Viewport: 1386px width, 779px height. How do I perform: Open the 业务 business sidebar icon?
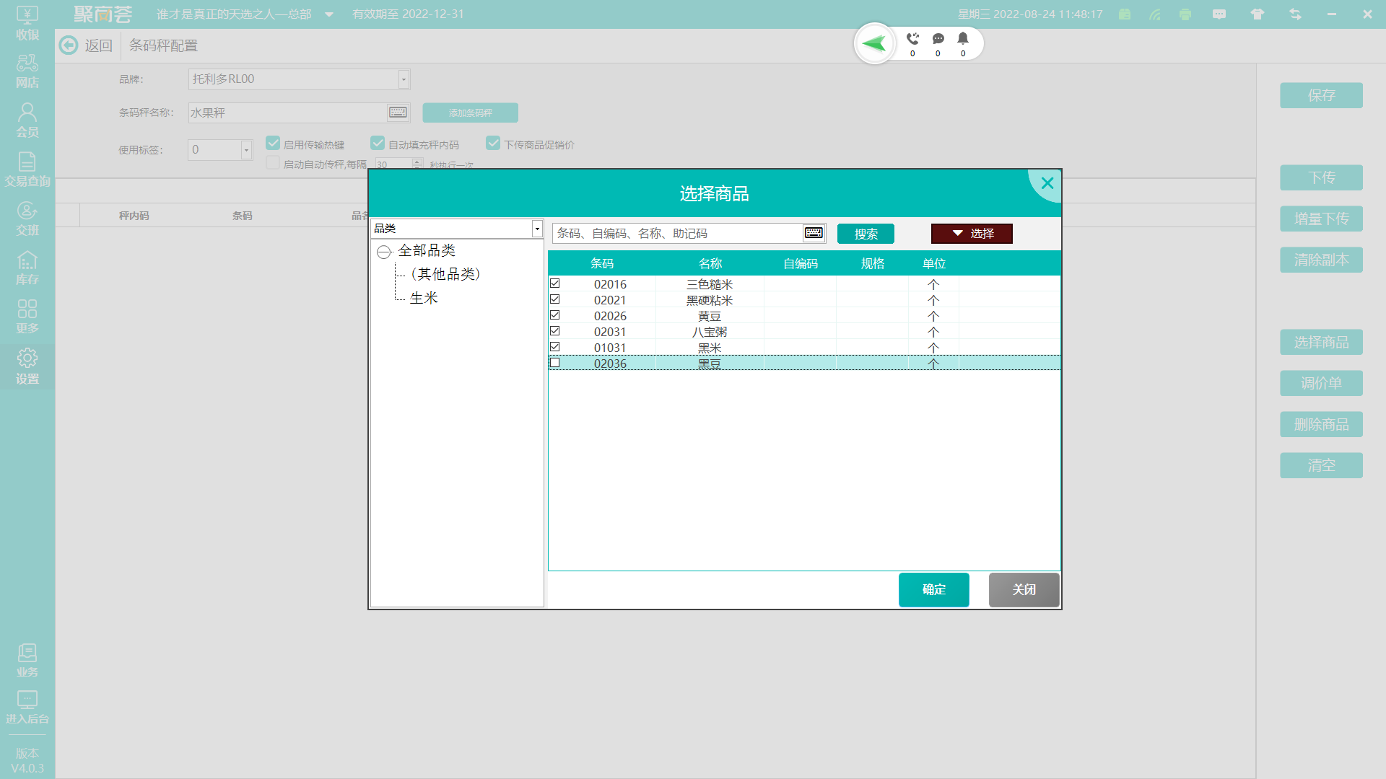[x=27, y=660]
